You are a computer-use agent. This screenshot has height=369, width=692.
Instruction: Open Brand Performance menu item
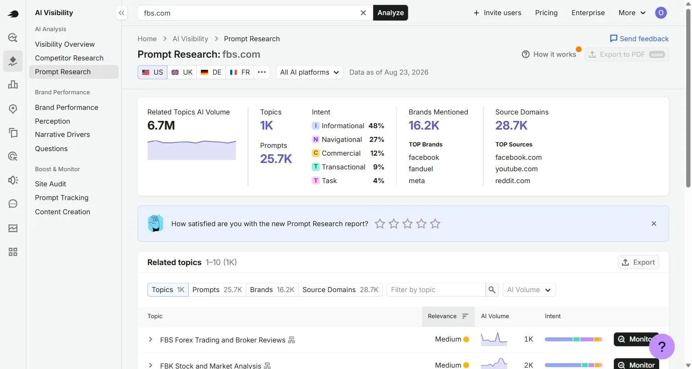pos(66,107)
